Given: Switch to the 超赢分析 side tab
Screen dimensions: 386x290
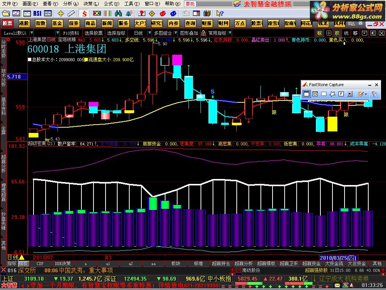Looking at the screenshot, I should point(3,164).
